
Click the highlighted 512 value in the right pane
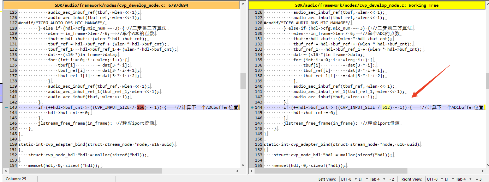386,107
